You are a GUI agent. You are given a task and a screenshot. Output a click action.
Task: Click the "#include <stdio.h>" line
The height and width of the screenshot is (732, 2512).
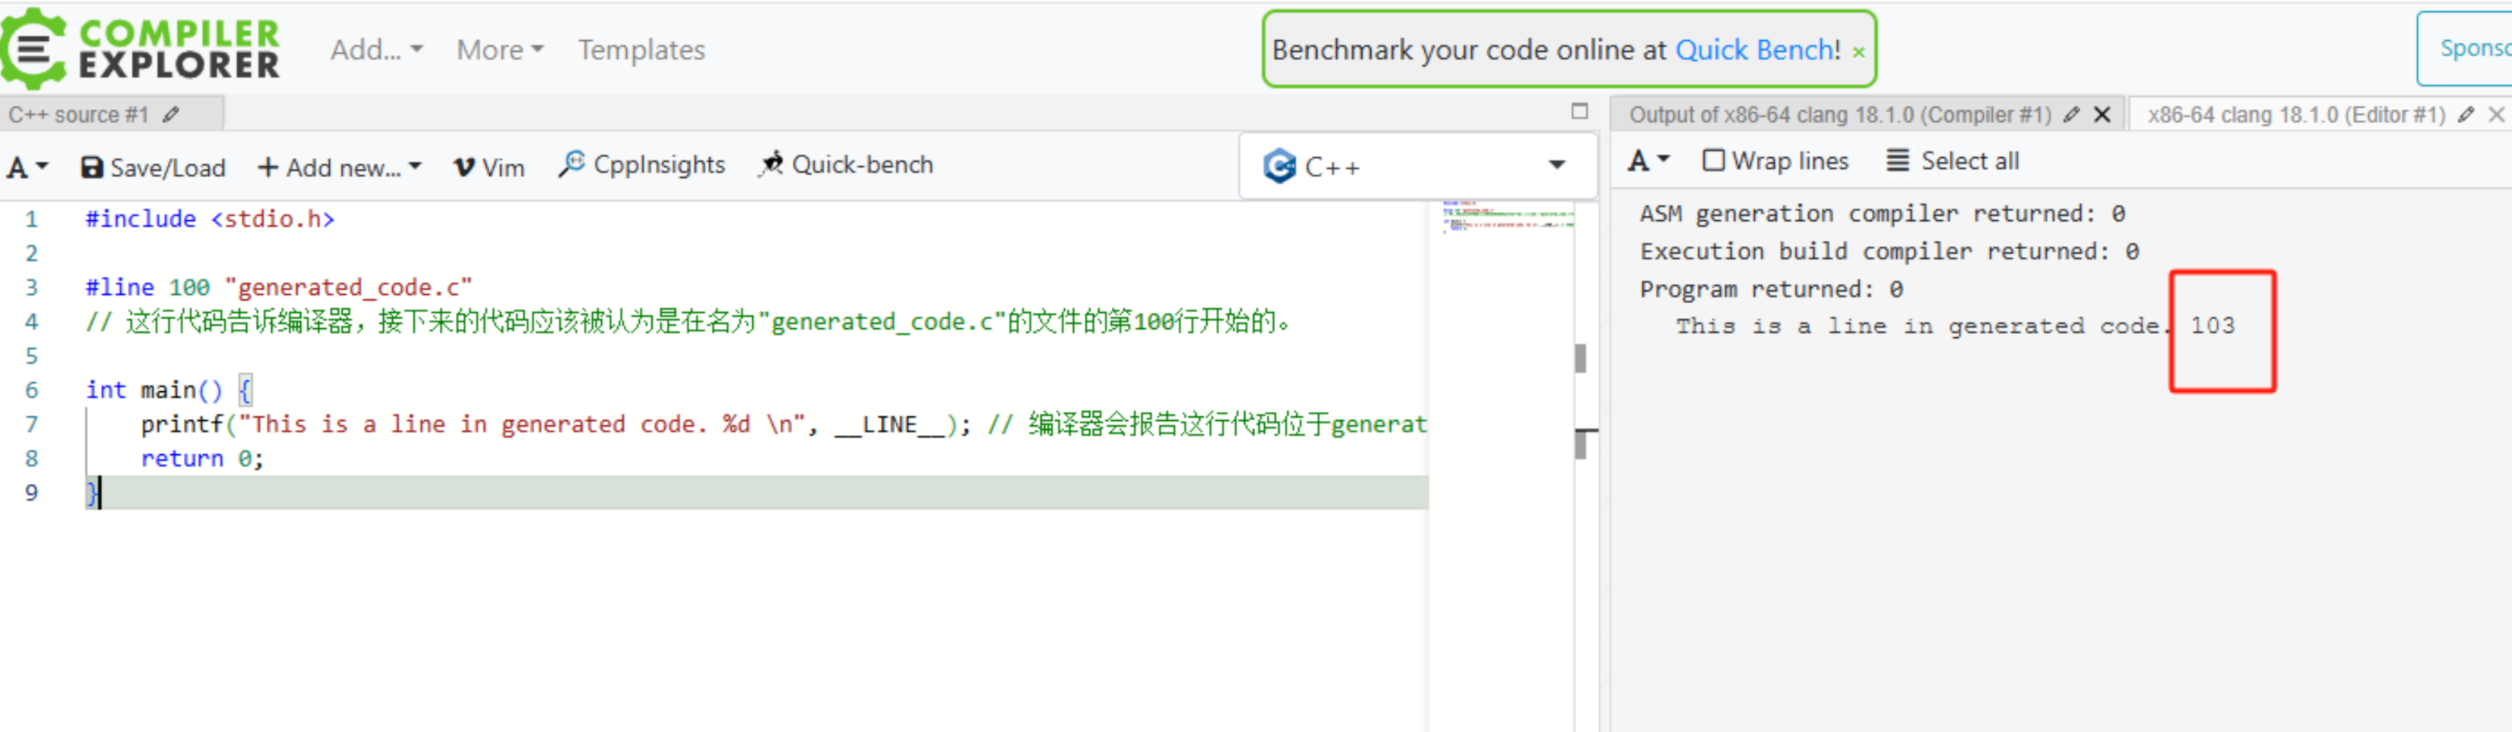(210, 219)
